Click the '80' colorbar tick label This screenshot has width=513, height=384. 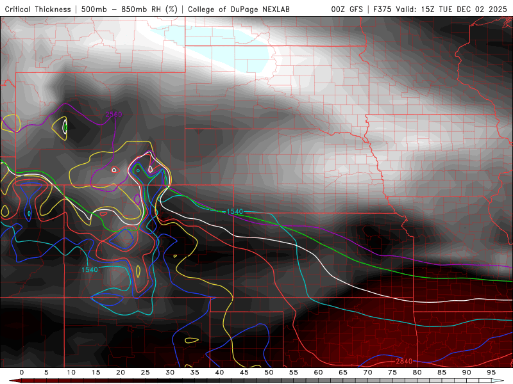tap(417, 372)
